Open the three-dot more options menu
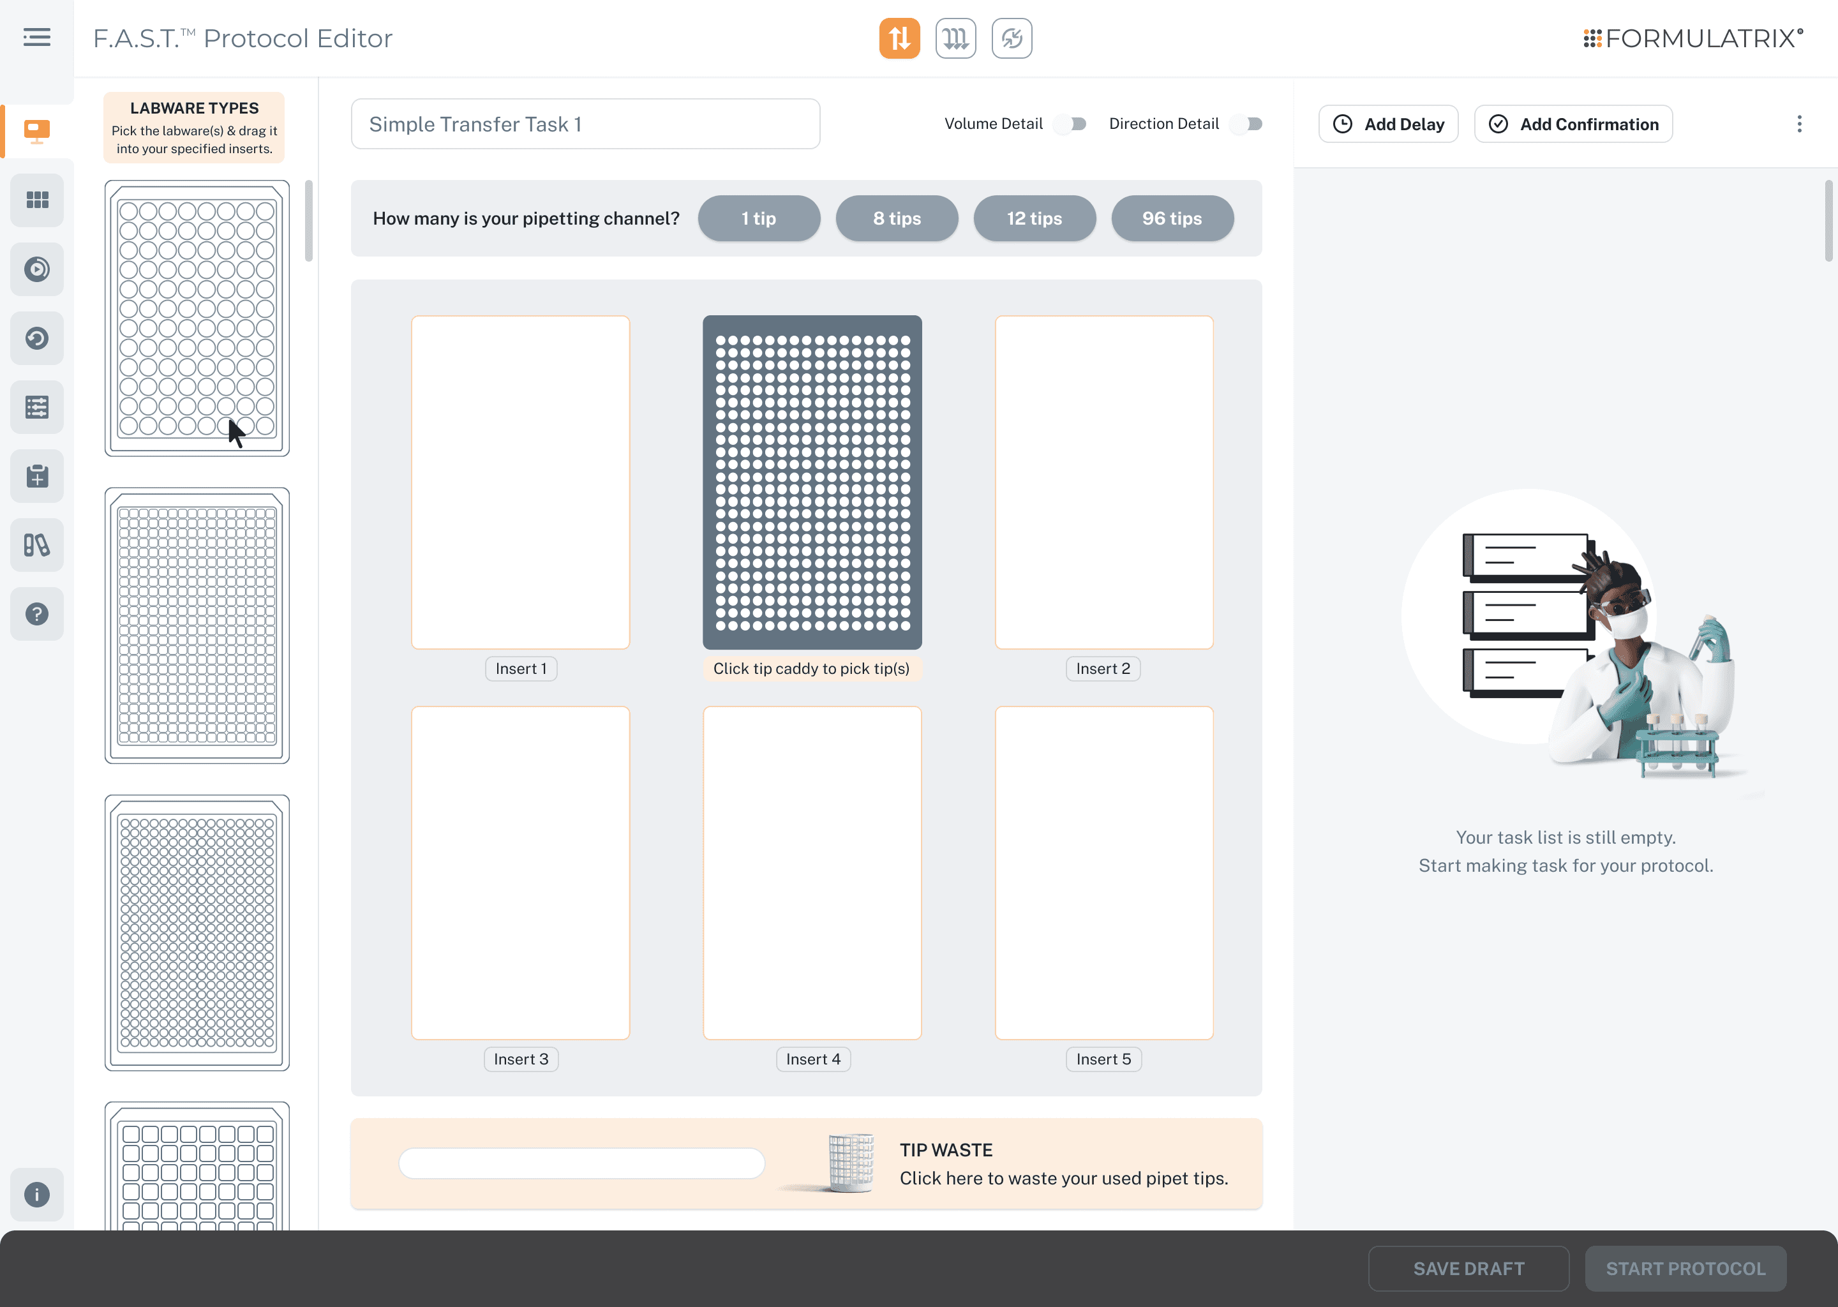Screen dimensions: 1838x1307 click(x=1799, y=124)
